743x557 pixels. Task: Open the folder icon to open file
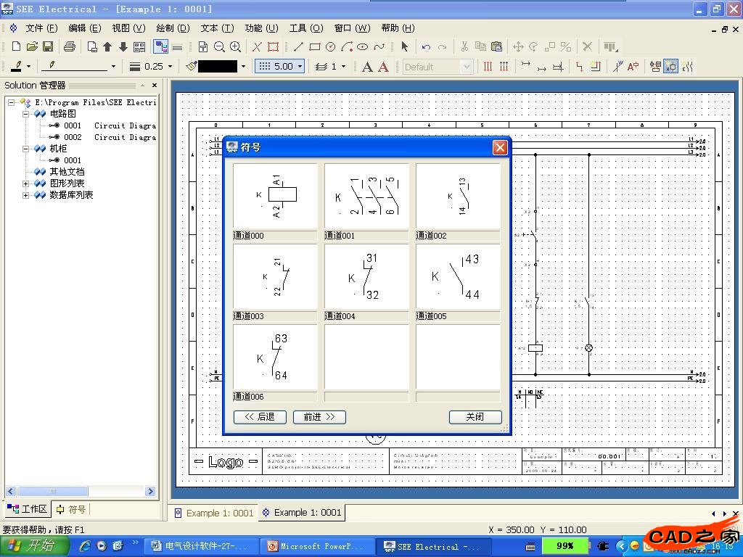(x=32, y=46)
